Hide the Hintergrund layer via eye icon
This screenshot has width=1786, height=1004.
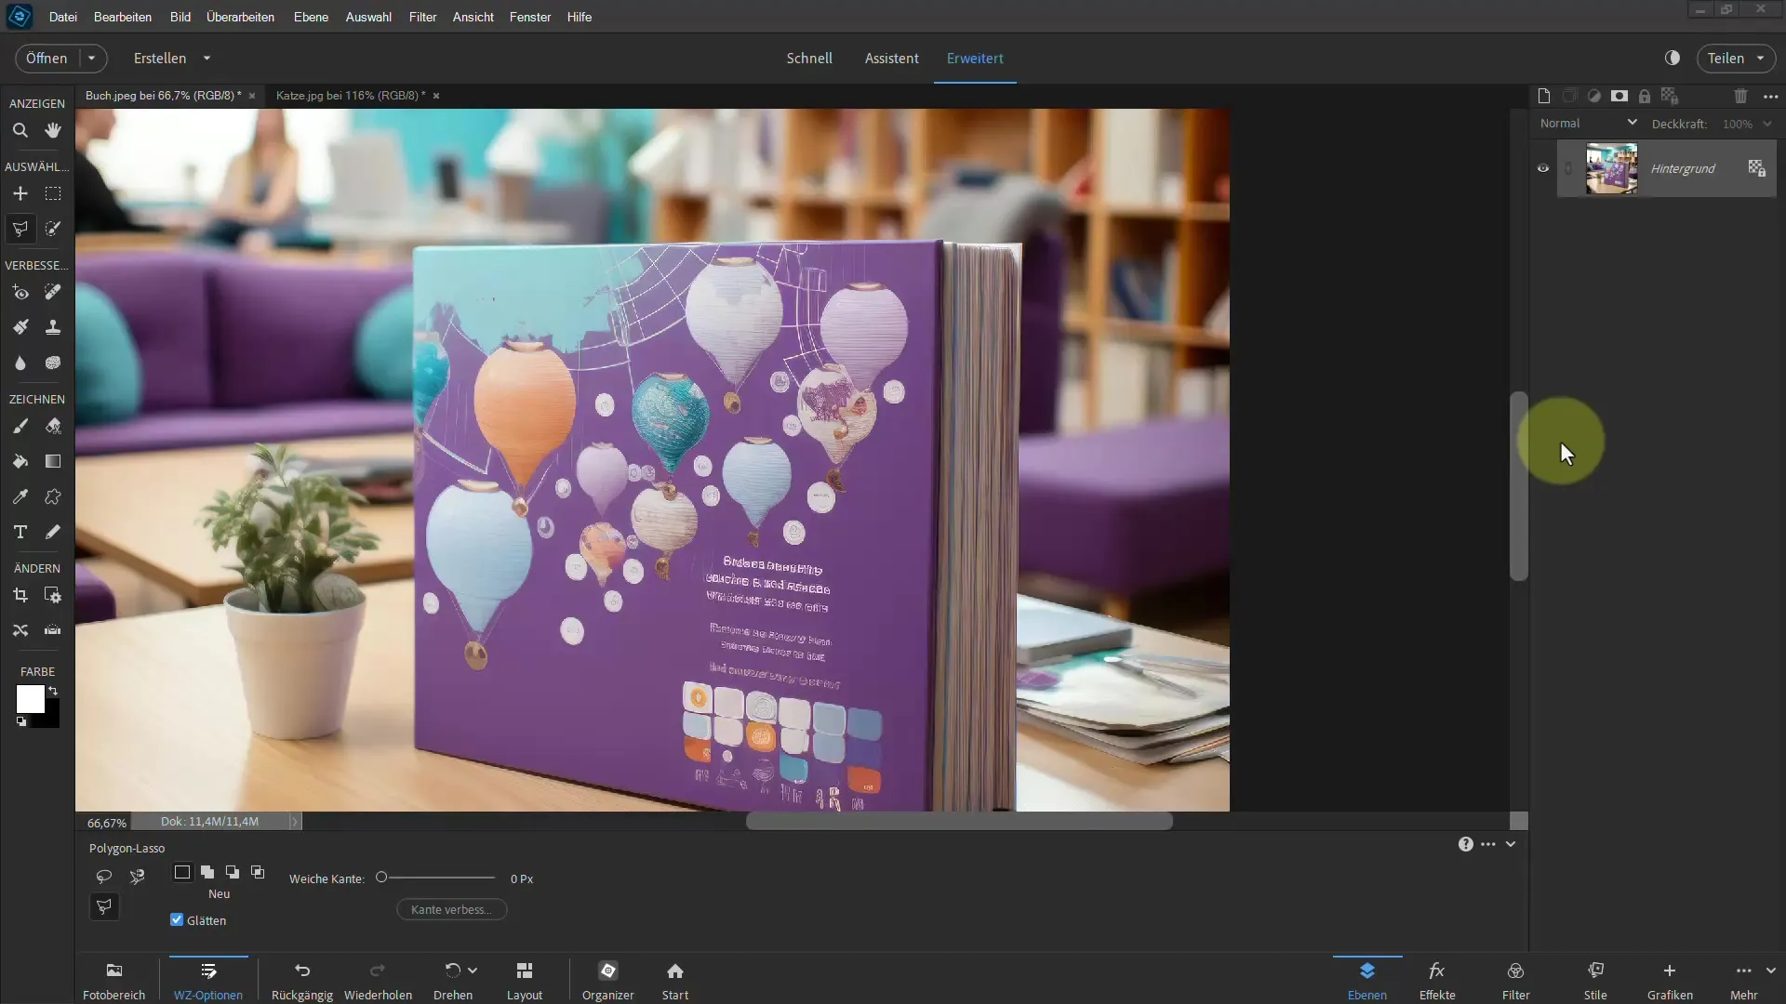point(1543,168)
